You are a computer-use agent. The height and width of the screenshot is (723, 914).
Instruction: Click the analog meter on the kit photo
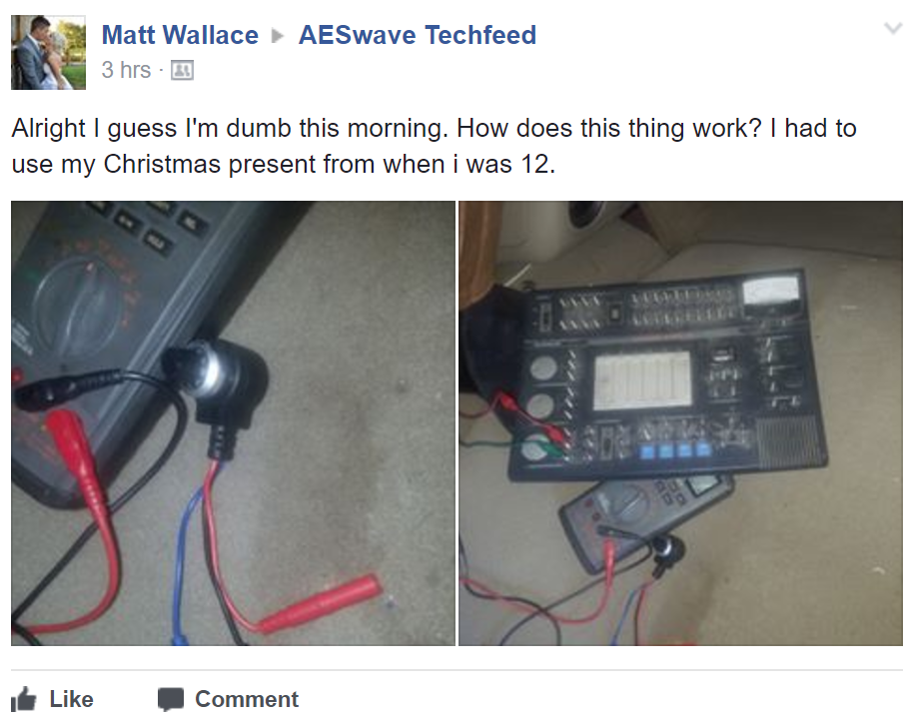770,291
